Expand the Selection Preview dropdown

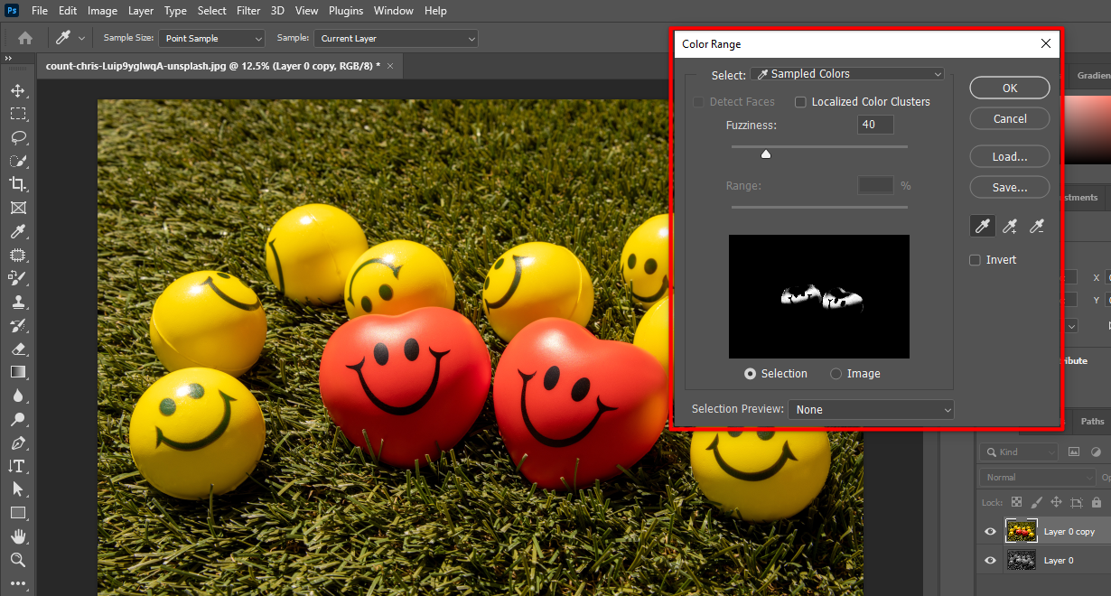pos(871,410)
